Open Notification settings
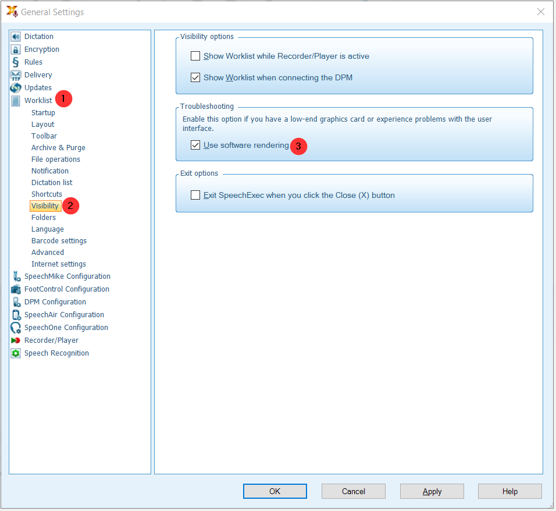 [x=50, y=171]
